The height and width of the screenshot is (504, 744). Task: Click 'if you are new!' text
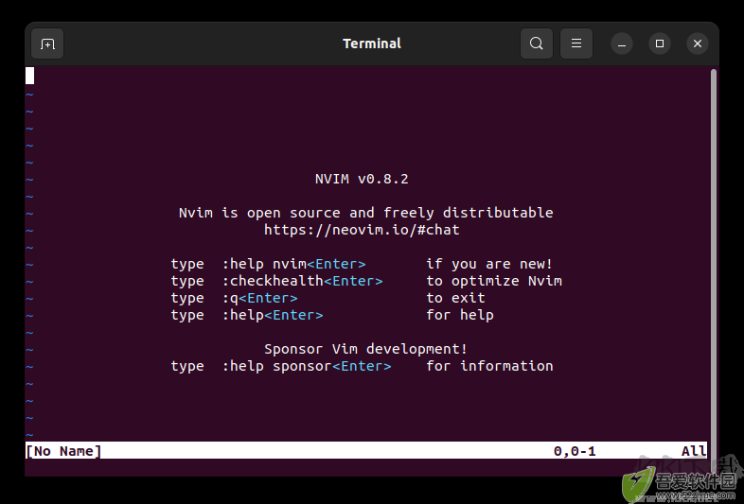tap(489, 264)
